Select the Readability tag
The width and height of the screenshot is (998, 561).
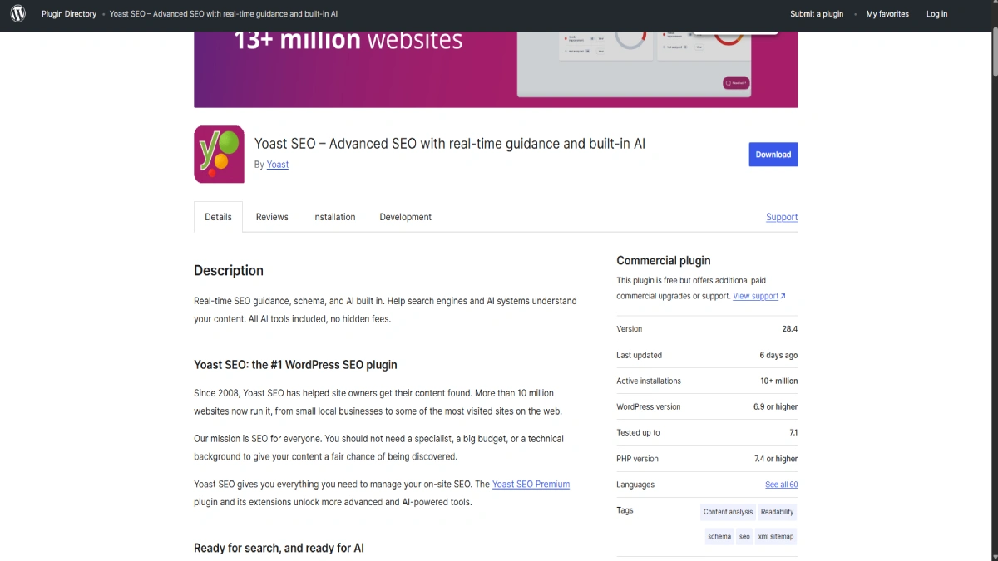click(x=778, y=512)
